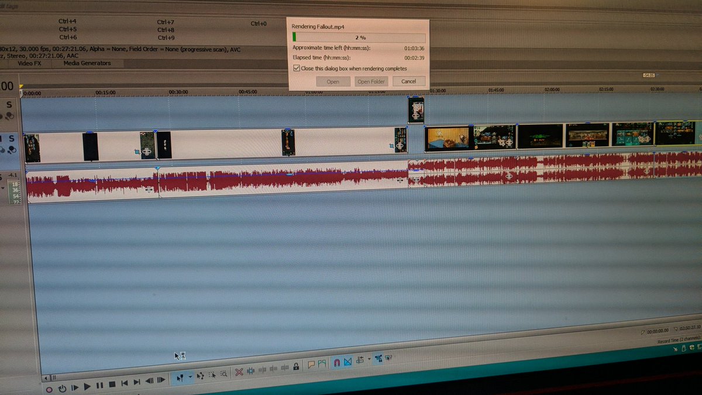Viewport: 702px width, 395px height.
Task: Select the small clip on the top video track
Action: click(416, 110)
